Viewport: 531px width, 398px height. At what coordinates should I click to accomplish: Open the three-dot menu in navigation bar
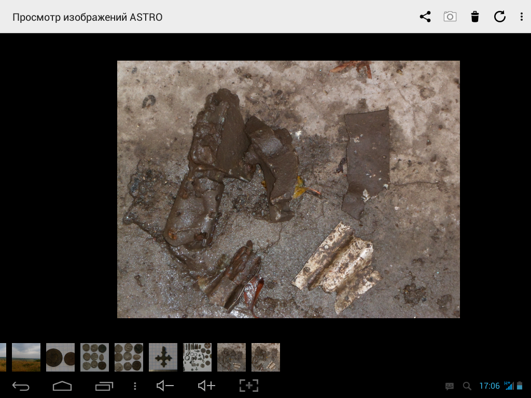(x=135, y=386)
